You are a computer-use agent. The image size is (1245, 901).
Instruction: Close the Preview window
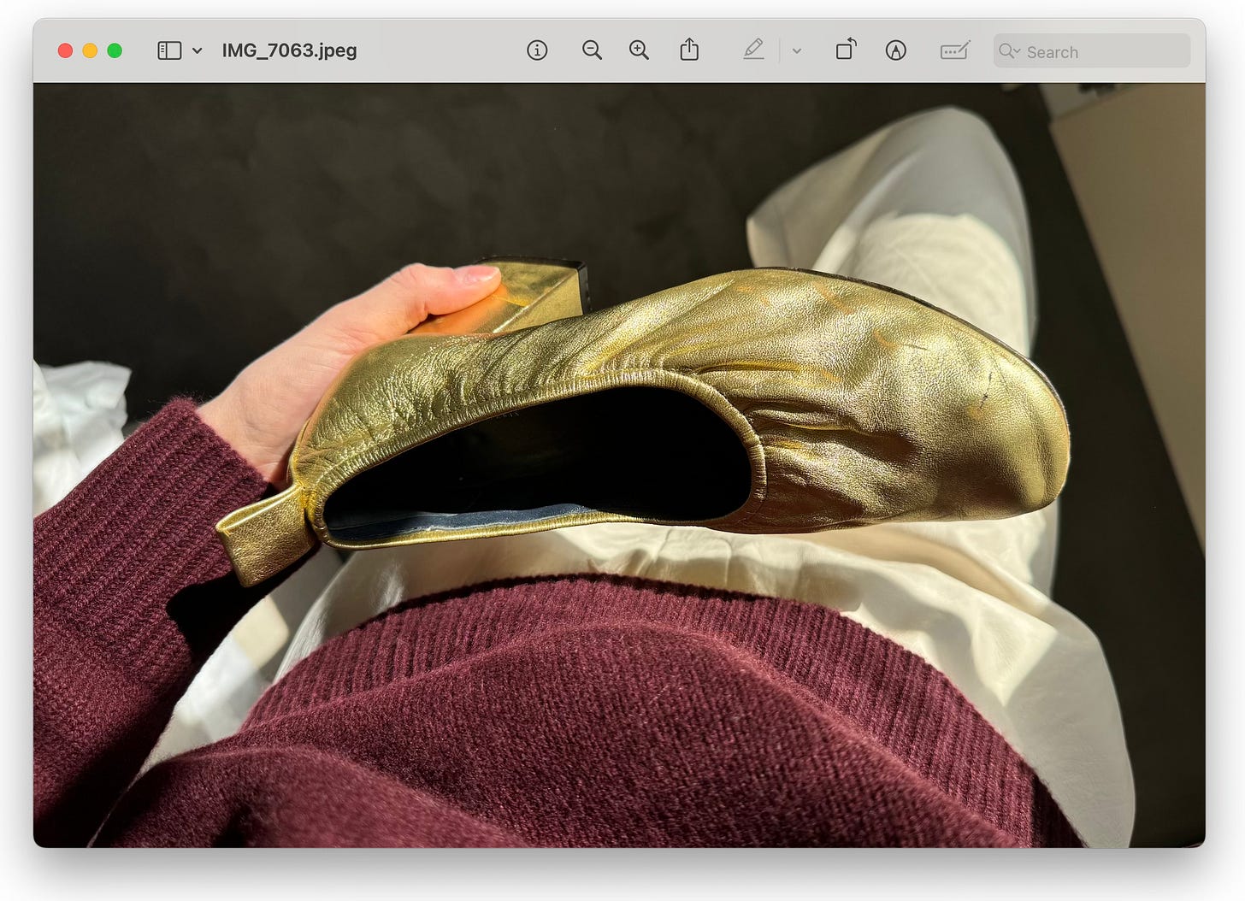(65, 50)
